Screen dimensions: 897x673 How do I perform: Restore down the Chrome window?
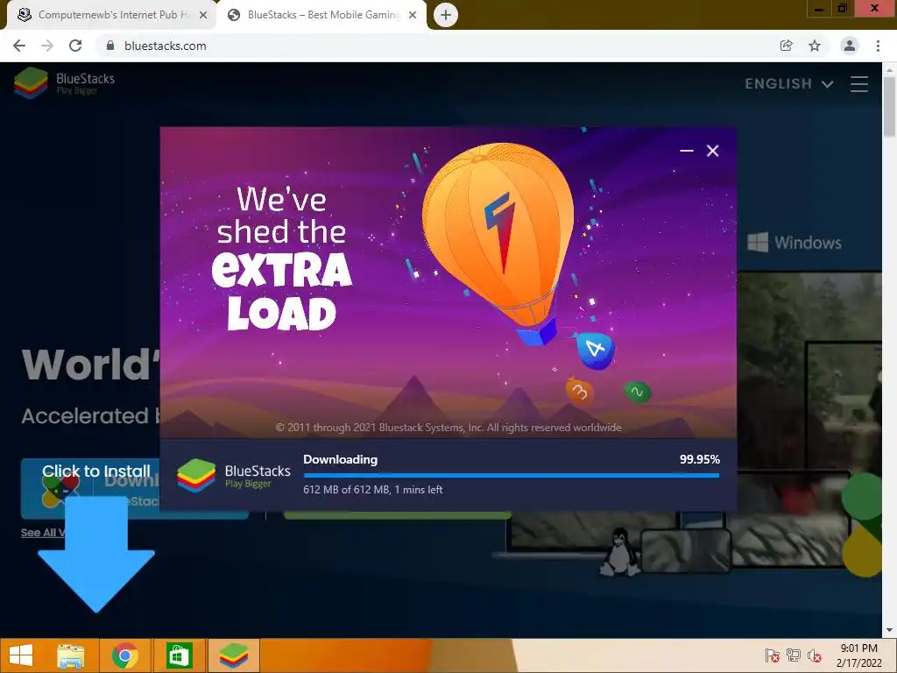[842, 9]
